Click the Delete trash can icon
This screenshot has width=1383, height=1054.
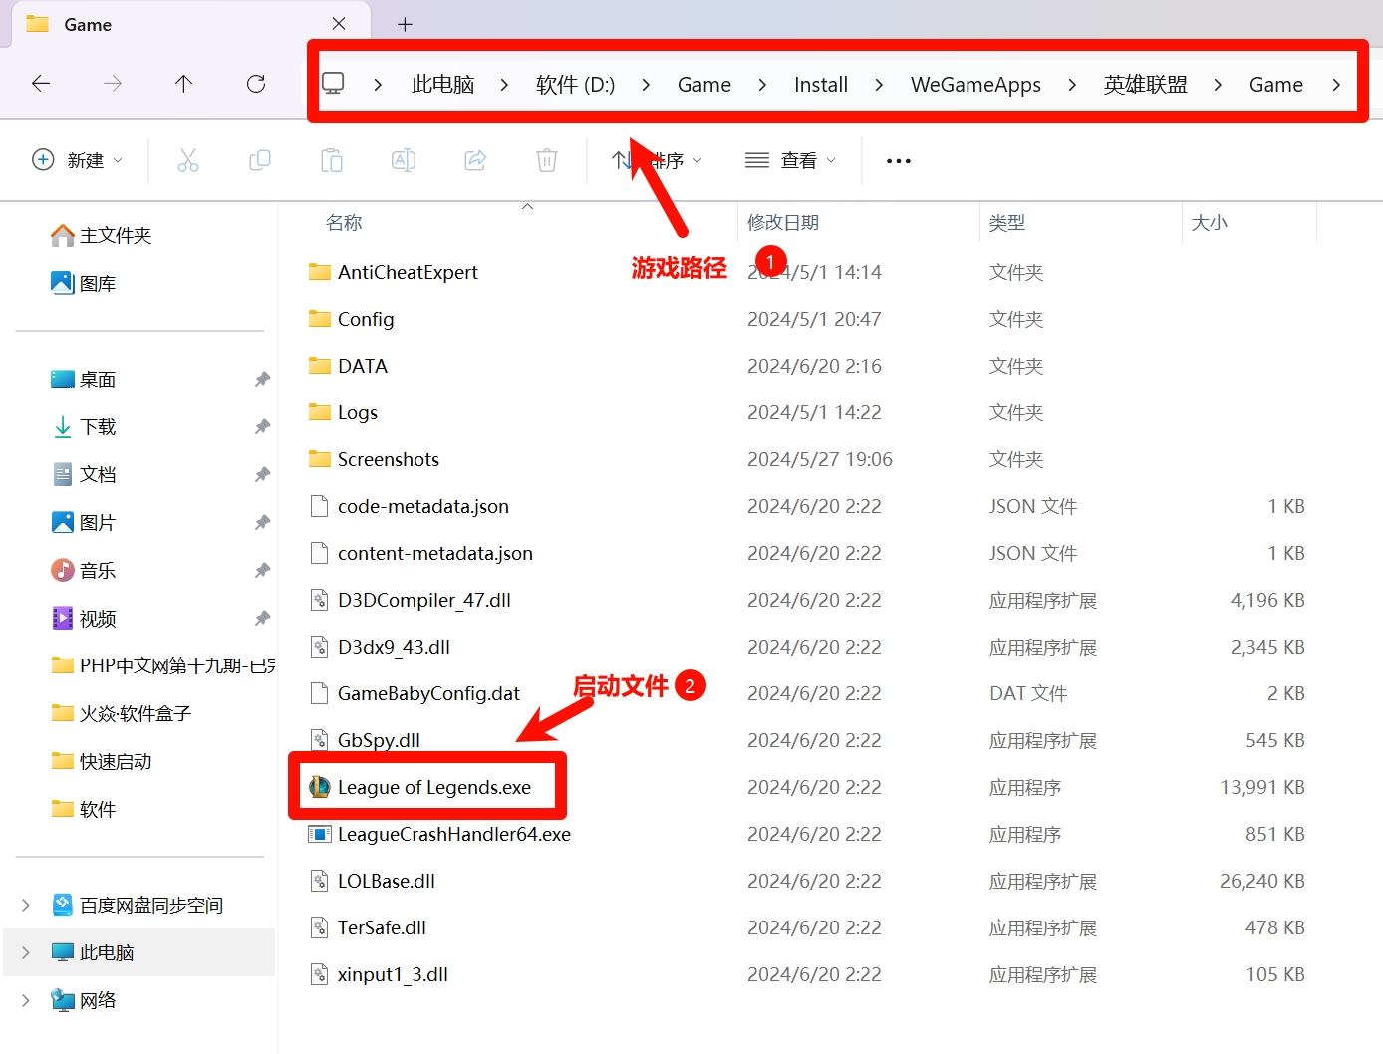click(x=547, y=160)
